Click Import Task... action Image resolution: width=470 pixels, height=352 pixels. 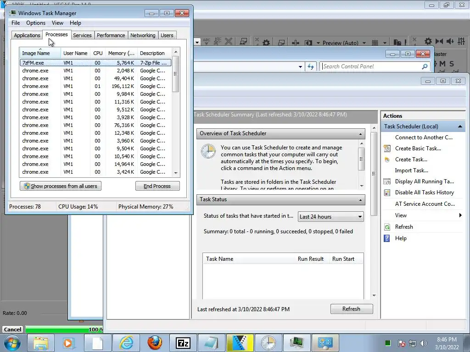411,170
